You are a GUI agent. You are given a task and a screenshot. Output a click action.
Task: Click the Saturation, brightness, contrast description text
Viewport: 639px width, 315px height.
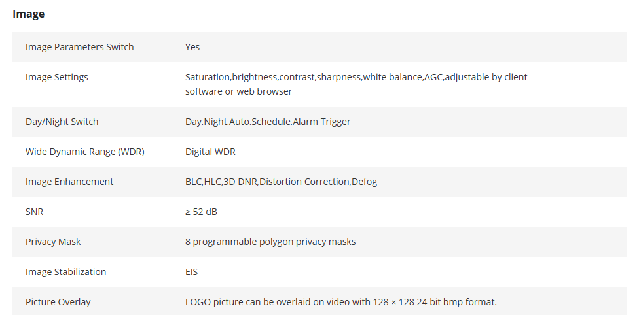[356, 84]
